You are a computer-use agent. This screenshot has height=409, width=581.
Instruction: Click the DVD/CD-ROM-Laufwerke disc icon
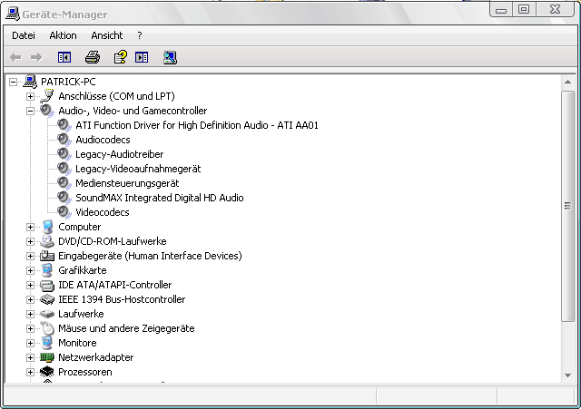[x=47, y=241]
